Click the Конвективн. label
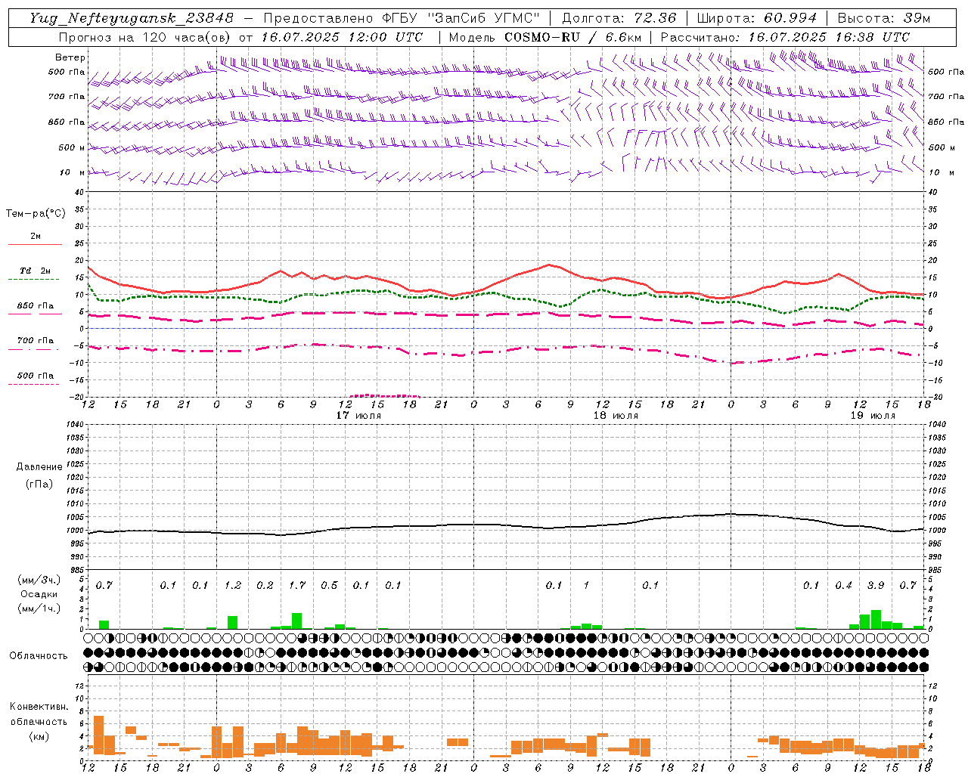The height and width of the screenshot is (774, 968). [x=39, y=707]
